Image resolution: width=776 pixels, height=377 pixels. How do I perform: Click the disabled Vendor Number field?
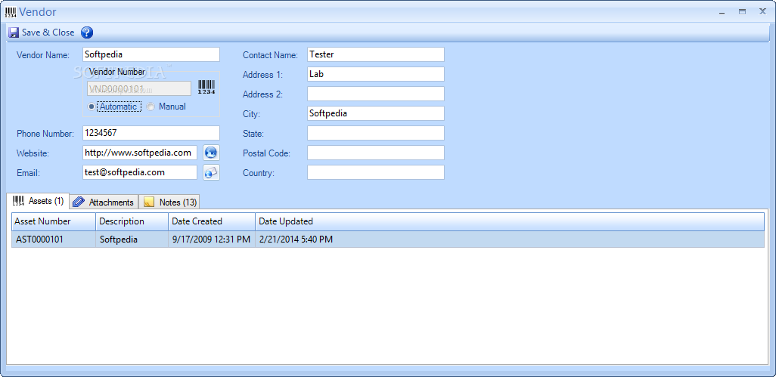(x=139, y=89)
